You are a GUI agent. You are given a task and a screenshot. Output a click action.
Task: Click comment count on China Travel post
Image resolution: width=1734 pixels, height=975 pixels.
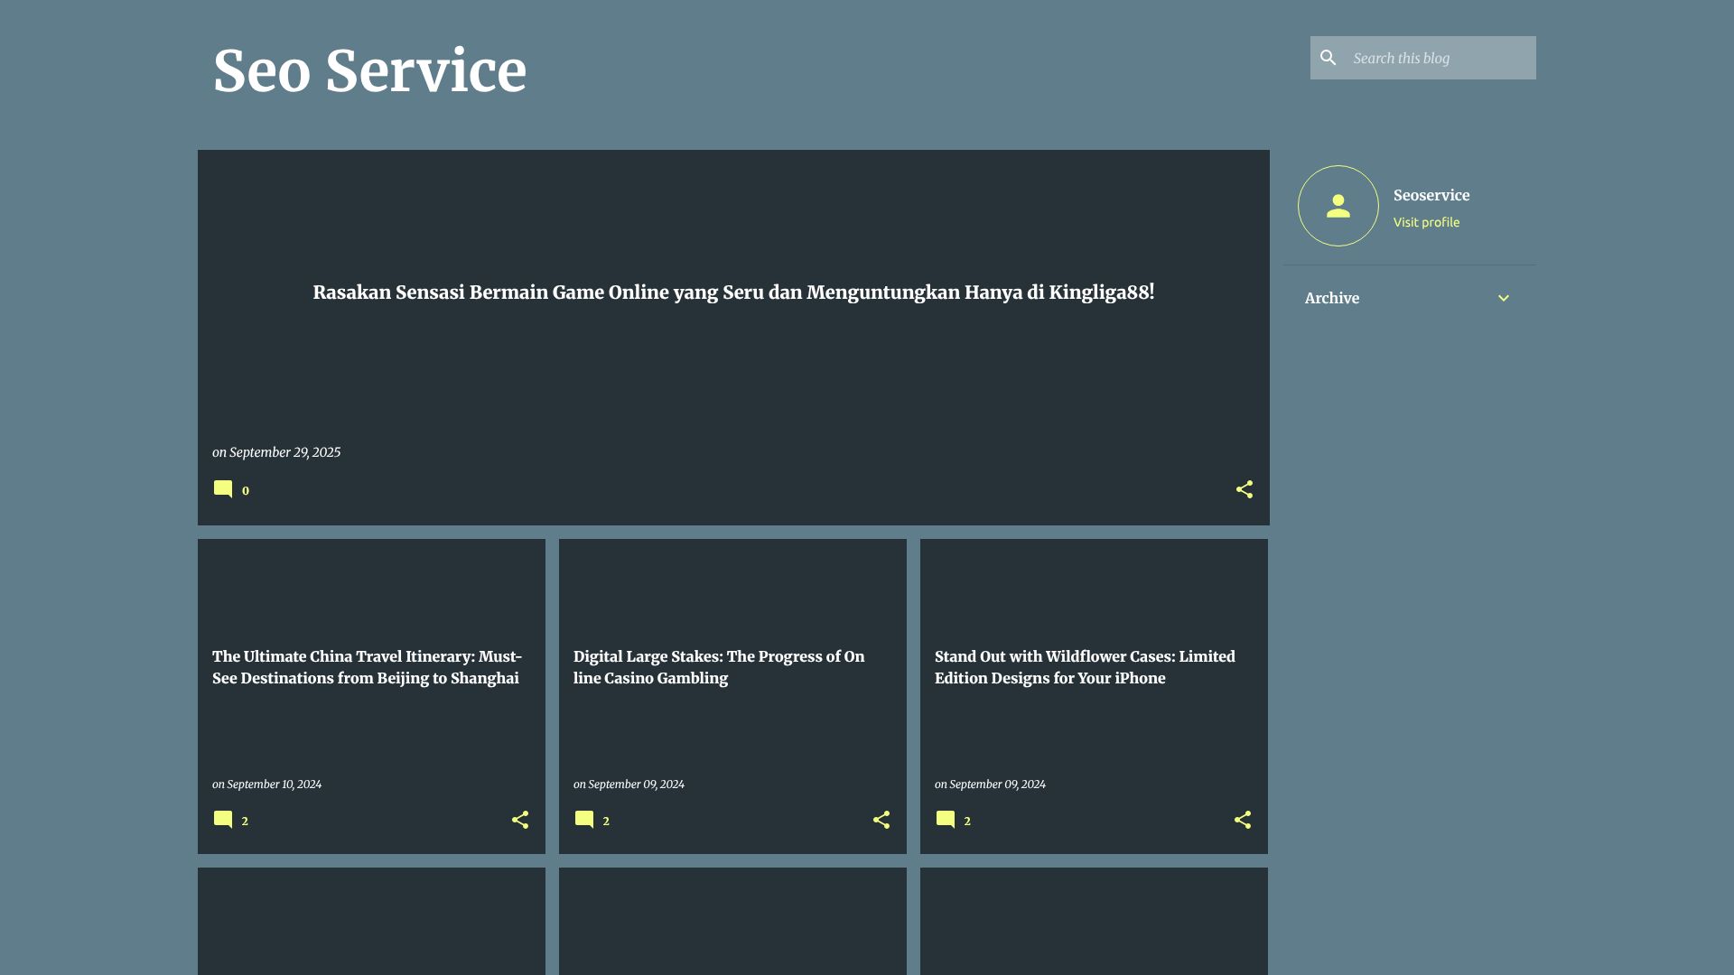tap(245, 821)
